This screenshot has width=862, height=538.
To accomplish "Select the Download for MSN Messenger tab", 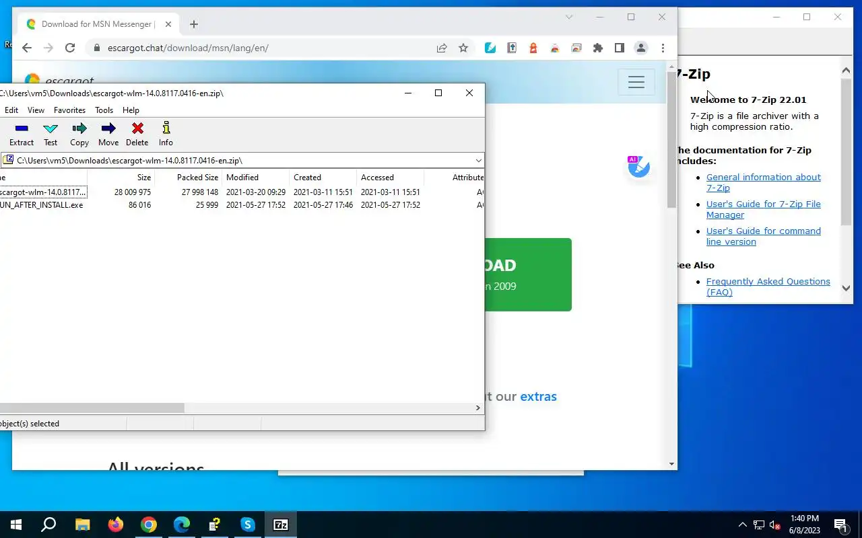I will click(98, 24).
